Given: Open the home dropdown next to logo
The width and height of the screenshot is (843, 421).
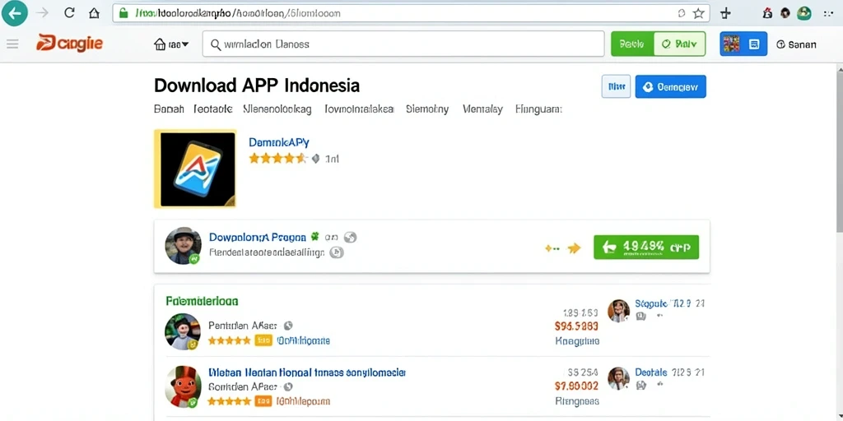Looking at the screenshot, I should pos(171,44).
